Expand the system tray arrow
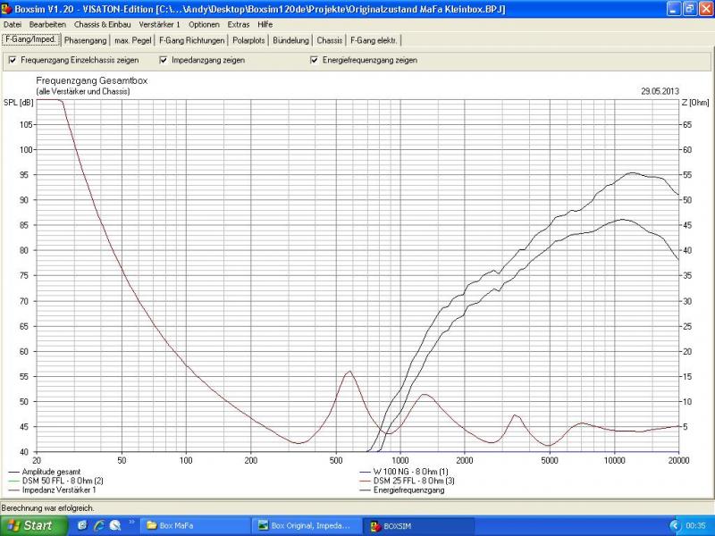The height and width of the screenshot is (536, 715). [x=676, y=526]
